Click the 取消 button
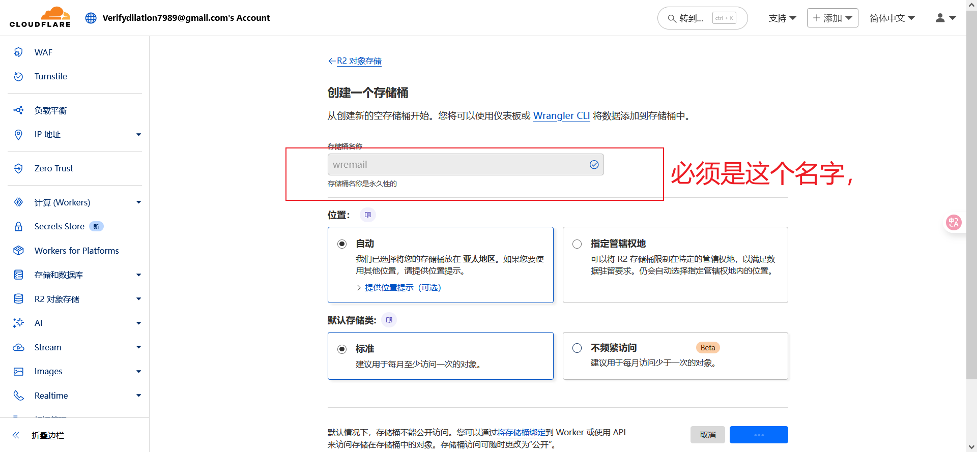Viewport: 977px width, 452px height. [x=707, y=435]
